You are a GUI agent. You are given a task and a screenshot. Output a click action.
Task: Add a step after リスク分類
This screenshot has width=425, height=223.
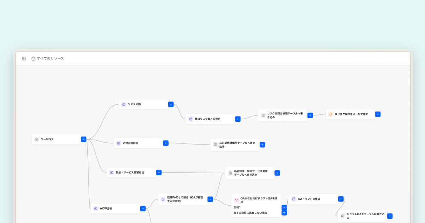[x=171, y=104]
